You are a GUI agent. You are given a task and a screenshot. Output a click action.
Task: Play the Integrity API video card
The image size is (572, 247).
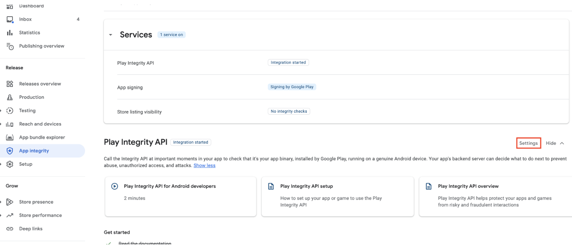pyautogui.click(x=181, y=196)
